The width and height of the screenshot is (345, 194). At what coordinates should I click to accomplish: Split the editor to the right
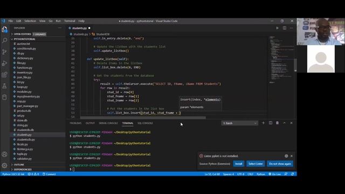click(285, 28)
